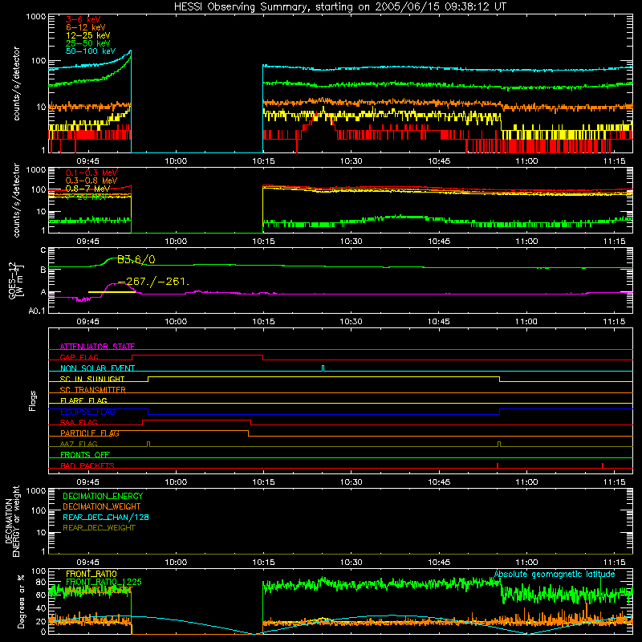This screenshot has width=642, height=642.
Task: Click the GAP_FLAG label
Action: point(79,357)
